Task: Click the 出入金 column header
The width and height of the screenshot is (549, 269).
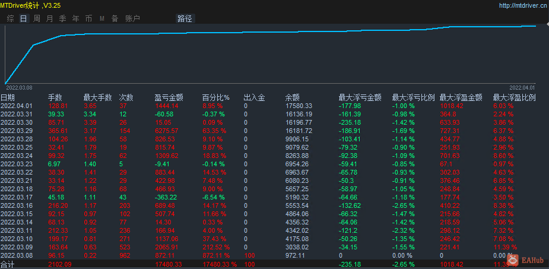Action: pyautogui.click(x=254, y=98)
